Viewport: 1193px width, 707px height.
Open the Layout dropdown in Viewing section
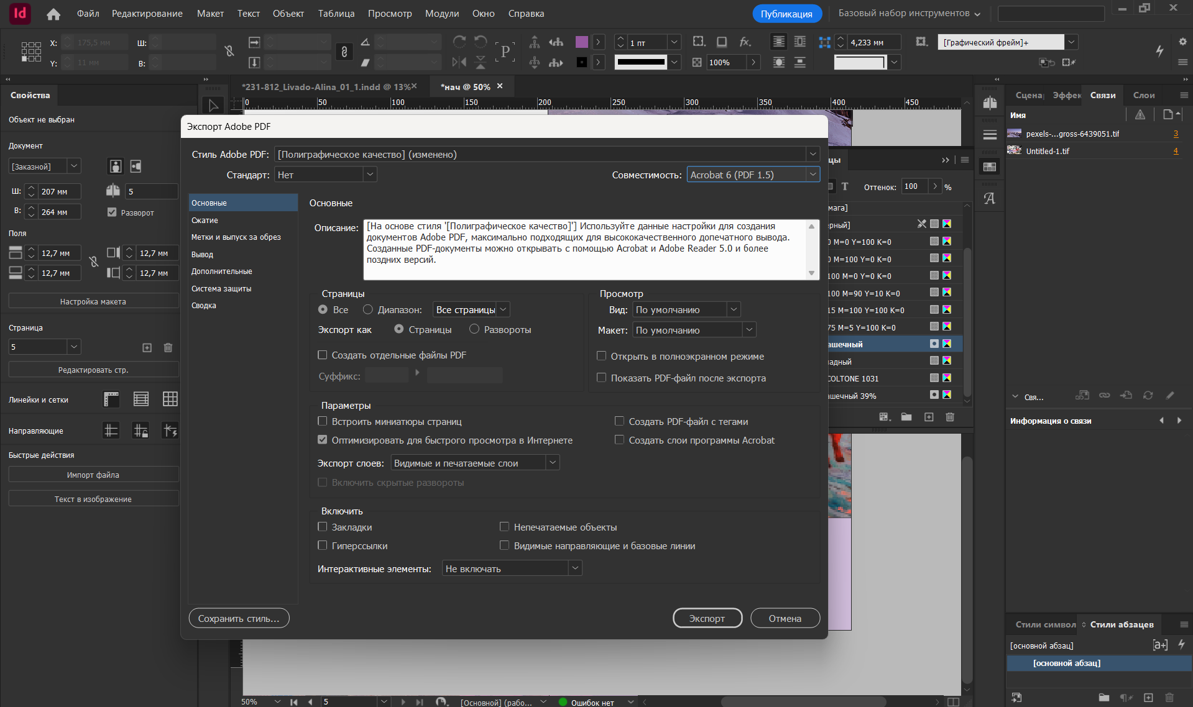tap(694, 330)
